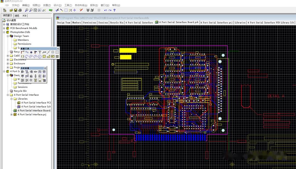Click the zoom in magnifier icon
The height and width of the screenshot is (169, 296).
(x=27, y=10)
